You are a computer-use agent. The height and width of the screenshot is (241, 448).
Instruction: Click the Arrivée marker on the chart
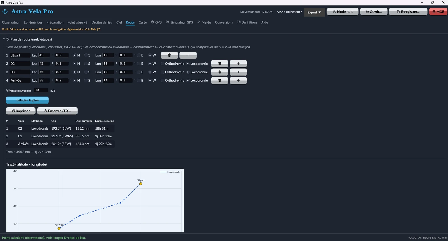pos(59,228)
